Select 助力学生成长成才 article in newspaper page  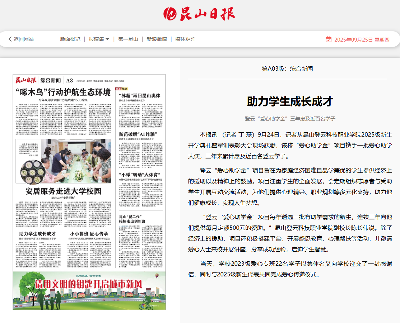(37, 234)
